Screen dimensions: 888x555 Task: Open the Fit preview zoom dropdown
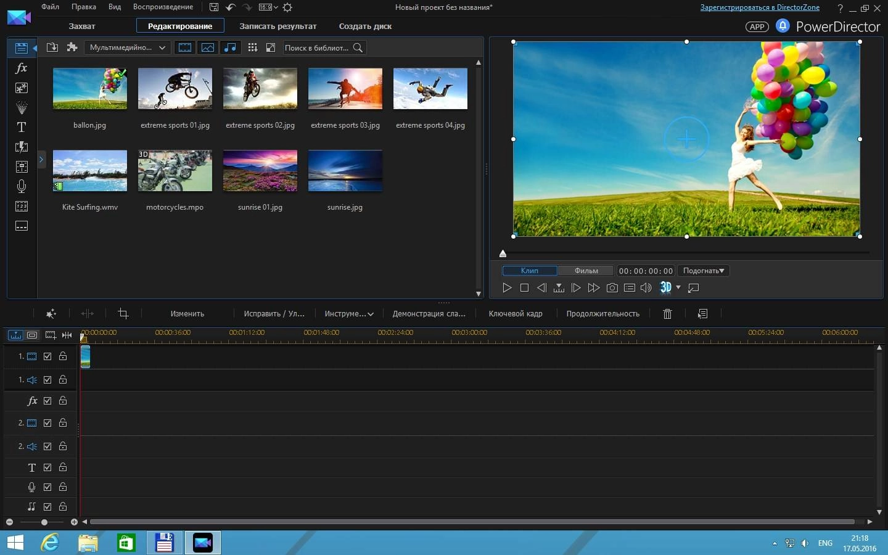704,271
